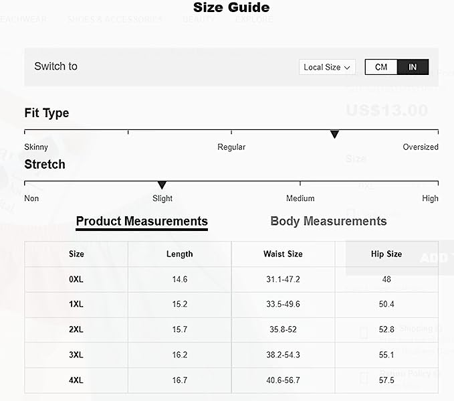Click the Oversized fit label
Viewport: 454px width, 401px height.
[420, 147]
